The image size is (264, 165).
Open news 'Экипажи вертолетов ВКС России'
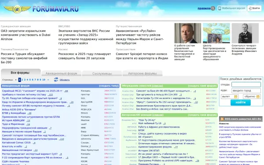tap(86, 37)
